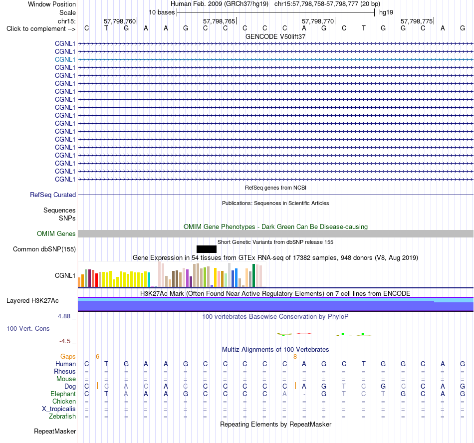The height and width of the screenshot is (443, 474).
Task: Open the '100 Vert. Cons' track label
Action: [x=28, y=328]
